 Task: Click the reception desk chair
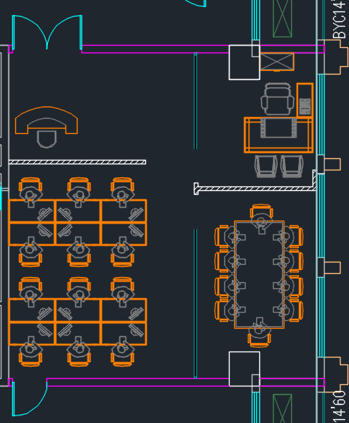(46, 139)
